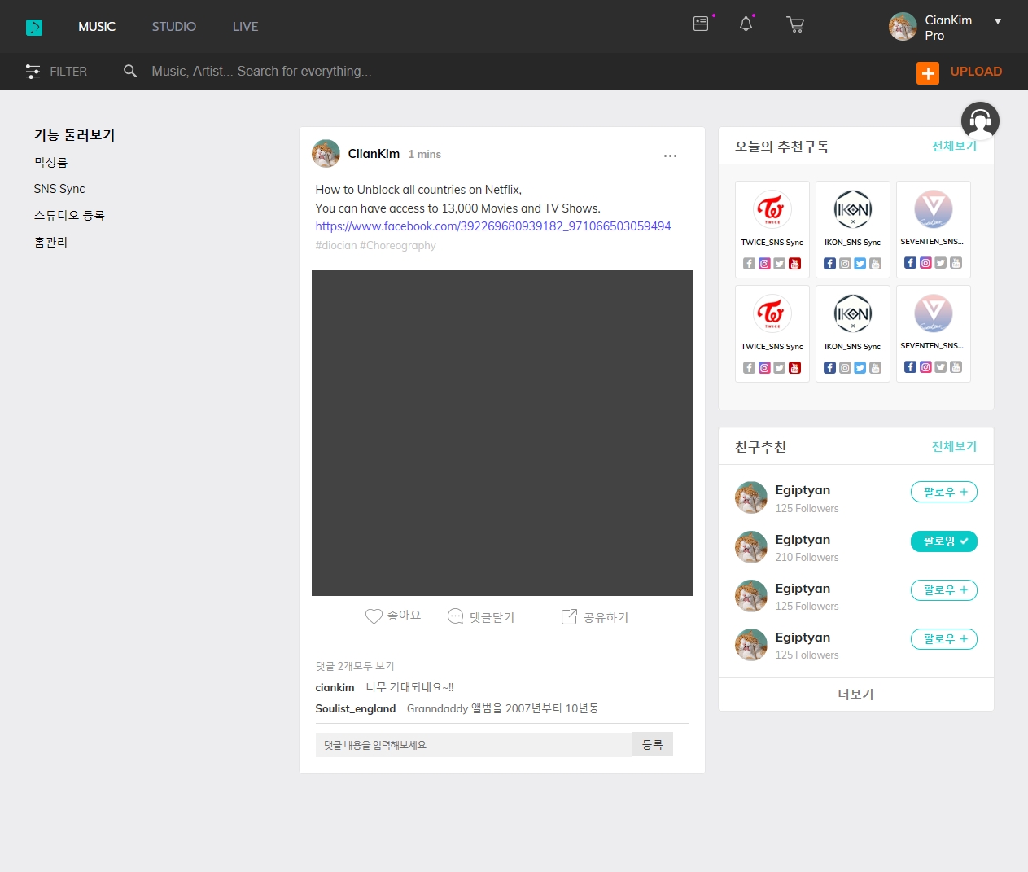The image size is (1028, 872).
Task: Expand friend suggestions with 더보기
Action: pos(855,695)
